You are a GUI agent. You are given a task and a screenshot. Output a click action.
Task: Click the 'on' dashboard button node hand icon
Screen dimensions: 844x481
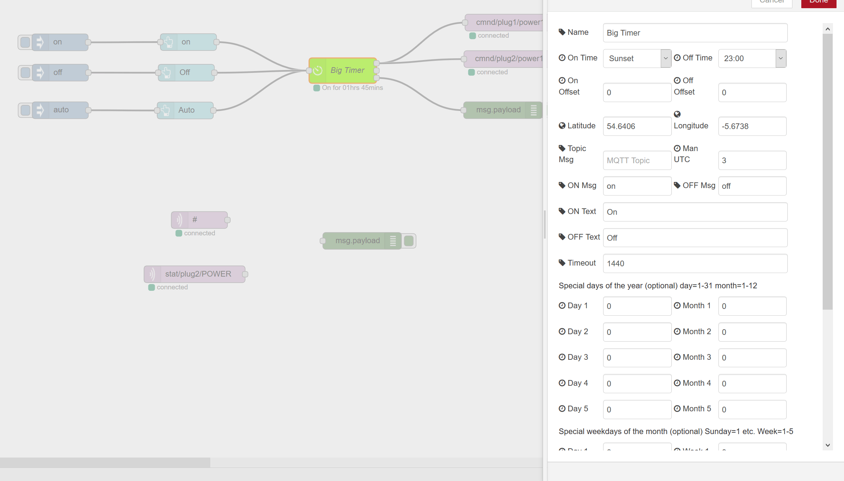point(169,42)
